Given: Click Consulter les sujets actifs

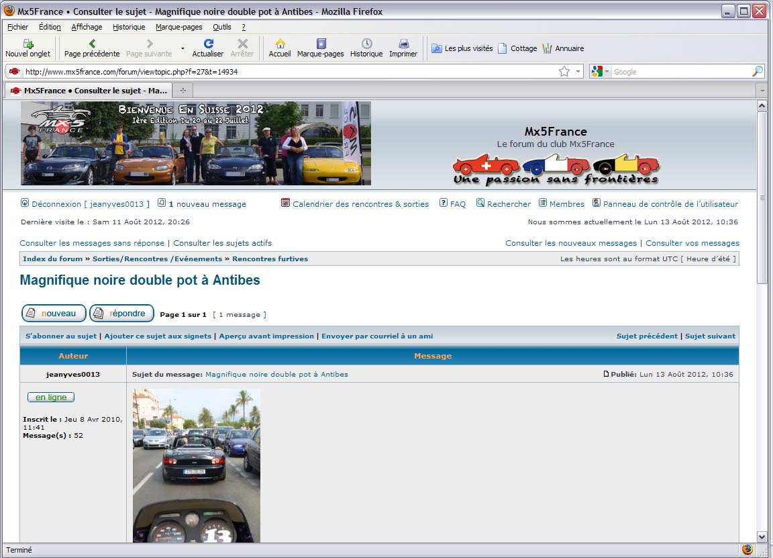Looking at the screenshot, I should tap(222, 242).
